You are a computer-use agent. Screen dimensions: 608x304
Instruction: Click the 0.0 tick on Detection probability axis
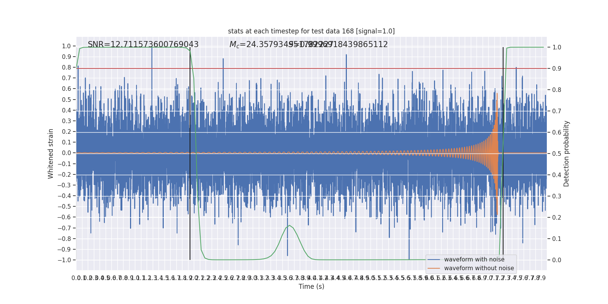[557, 260]
